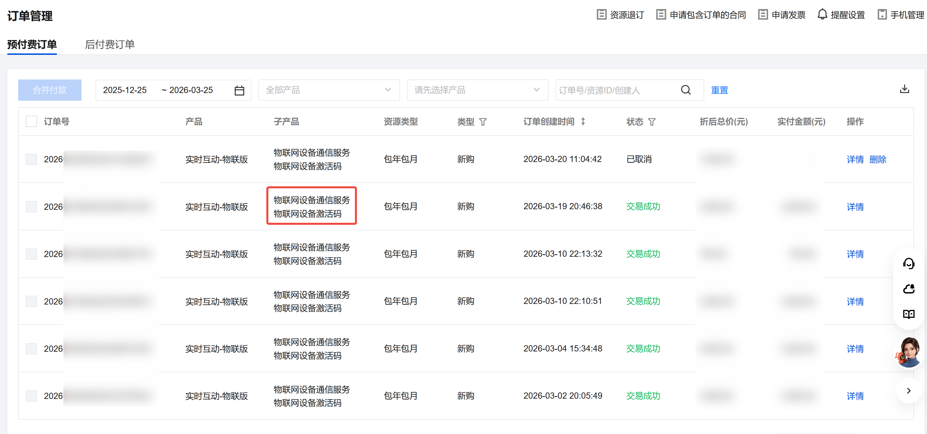Check the 2026-03-20 cancelled order checkbox
This screenshot has height=434, width=927.
[32, 159]
